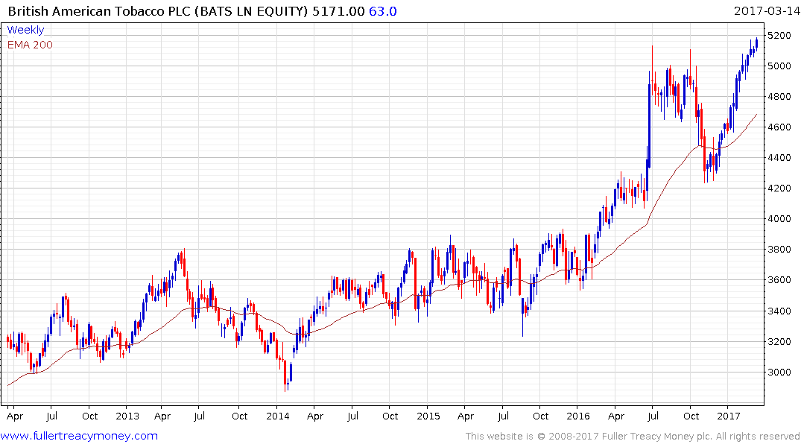
Task: Click the 2013 year label on time axis
Action: tap(127, 416)
